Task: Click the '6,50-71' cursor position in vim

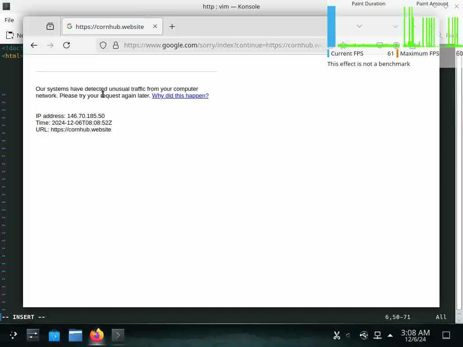Action: (398, 317)
